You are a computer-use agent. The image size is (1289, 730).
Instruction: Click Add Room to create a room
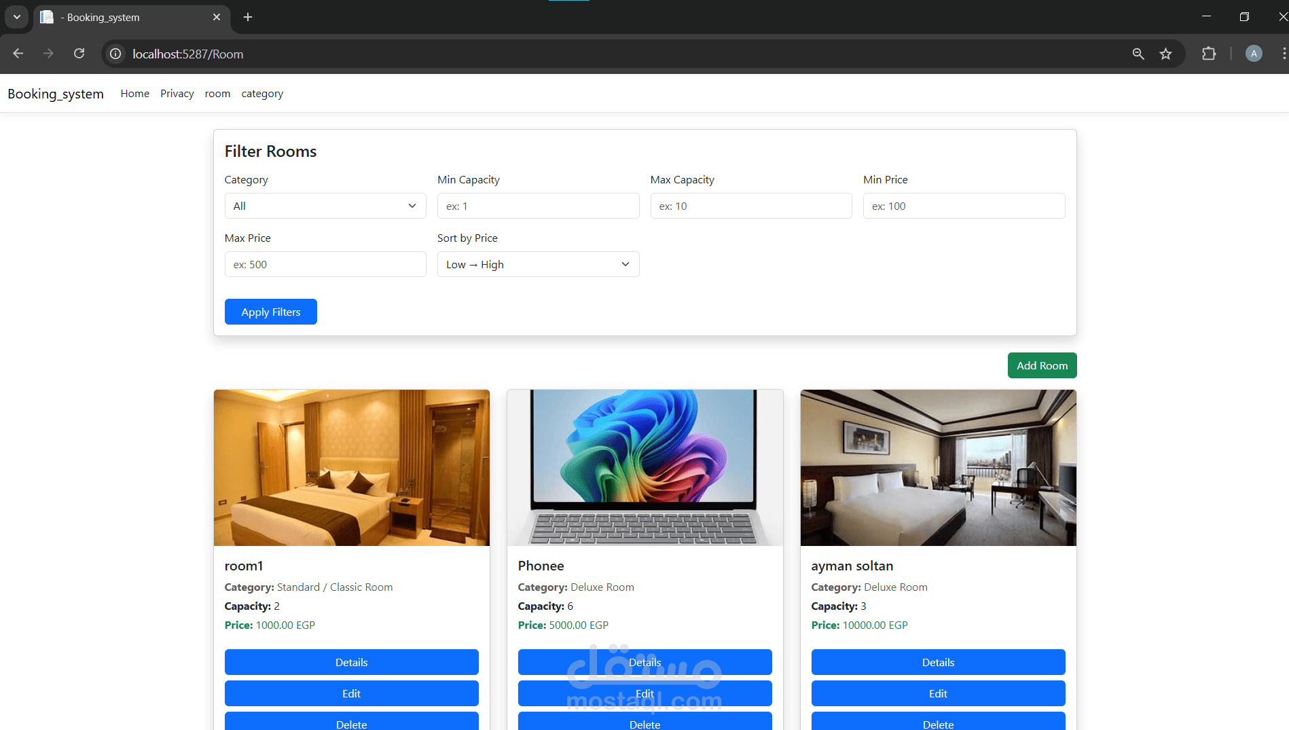(1042, 365)
